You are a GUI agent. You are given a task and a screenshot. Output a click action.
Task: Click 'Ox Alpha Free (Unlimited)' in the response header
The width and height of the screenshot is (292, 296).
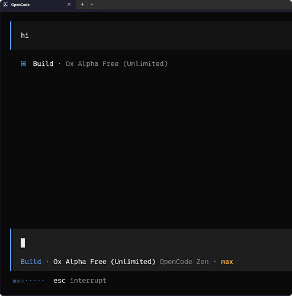(x=117, y=64)
